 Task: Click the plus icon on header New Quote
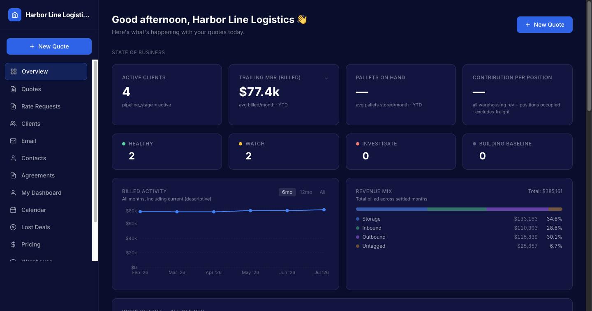[528, 25]
